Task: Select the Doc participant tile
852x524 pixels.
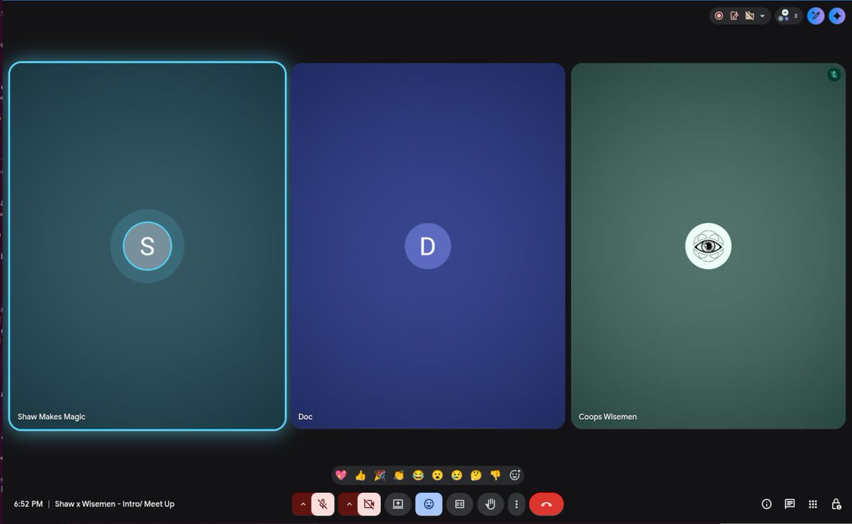Action: coord(427,246)
